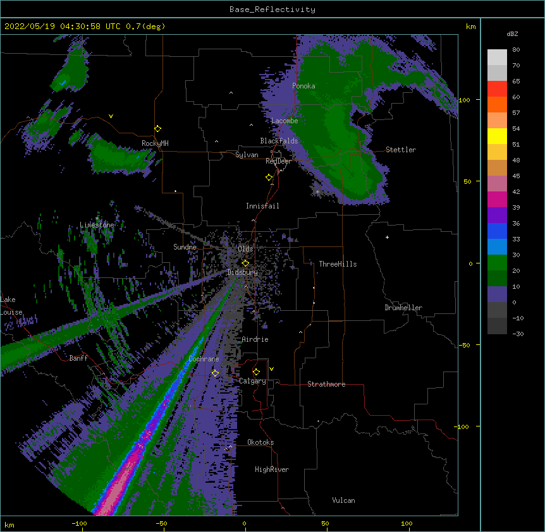Viewport: 545px width, 532px height.
Task: Click the Limestone label
Action: pos(97,225)
